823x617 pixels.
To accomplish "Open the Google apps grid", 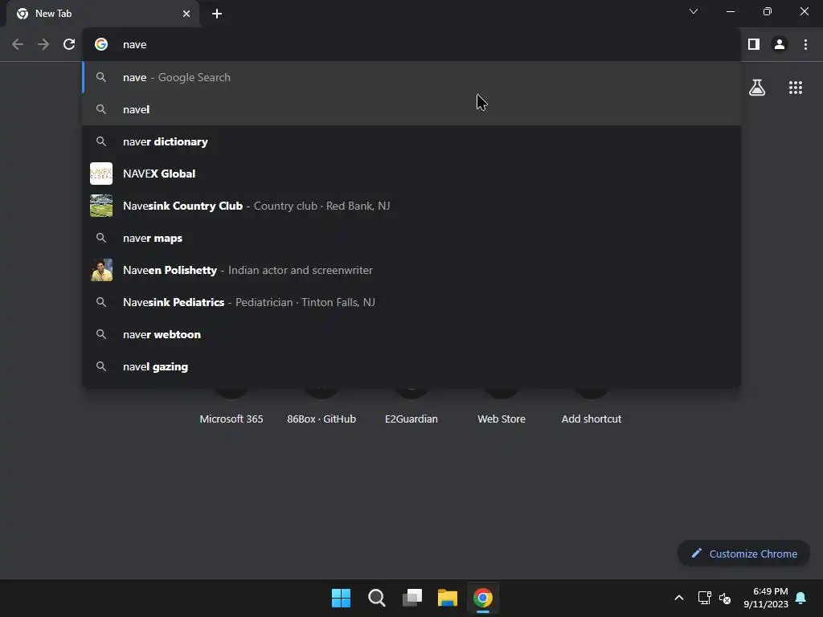I will pos(796,88).
